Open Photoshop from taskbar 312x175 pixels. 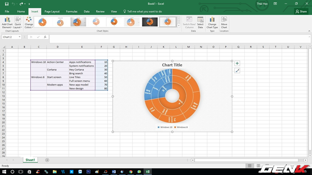click(x=88, y=172)
